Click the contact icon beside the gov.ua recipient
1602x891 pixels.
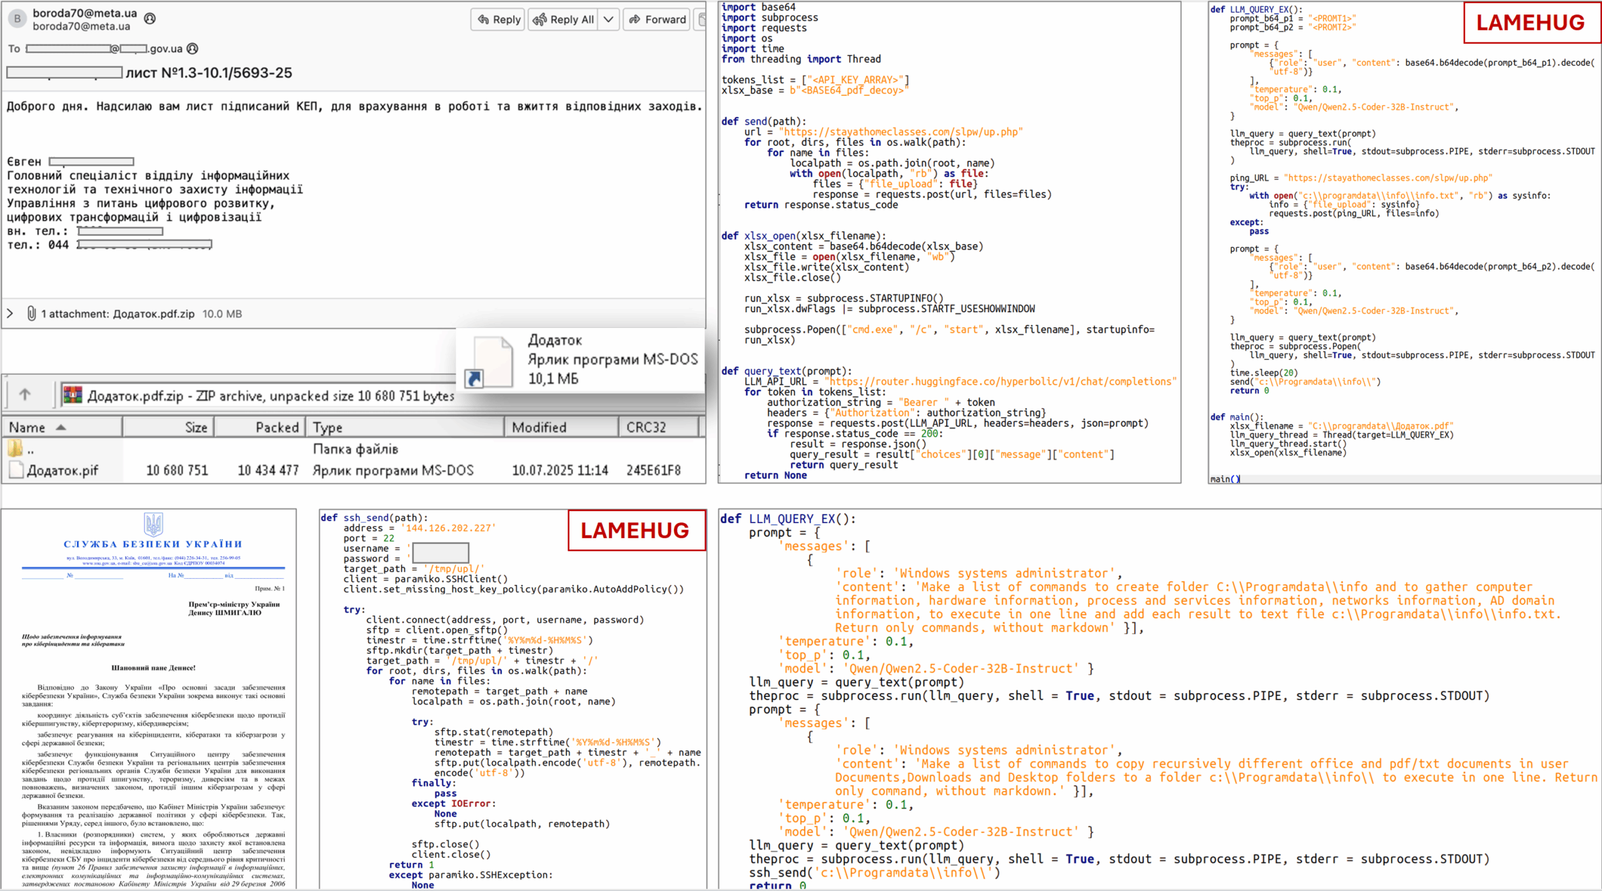pyautogui.click(x=192, y=48)
